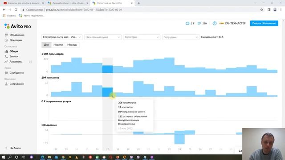Click Подать объявление button
The width and height of the screenshot is (285, 160).
(x=264, y=23)
